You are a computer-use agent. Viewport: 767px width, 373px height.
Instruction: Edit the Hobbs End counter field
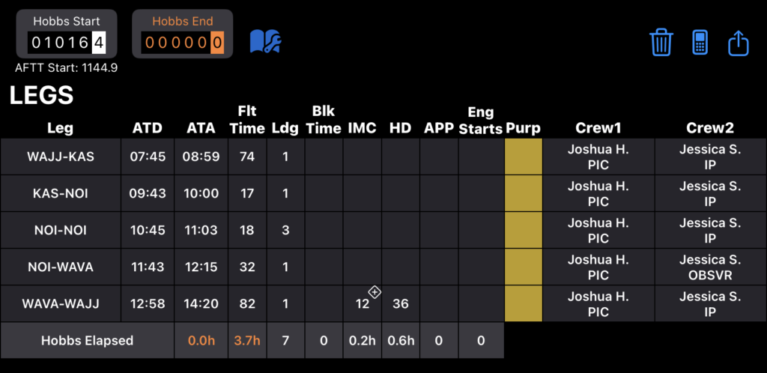click(x=183, y=43)
